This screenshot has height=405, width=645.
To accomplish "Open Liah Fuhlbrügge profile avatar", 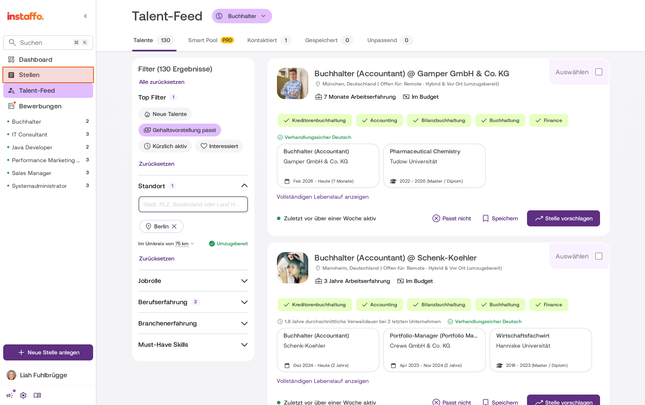I will 12,375.
